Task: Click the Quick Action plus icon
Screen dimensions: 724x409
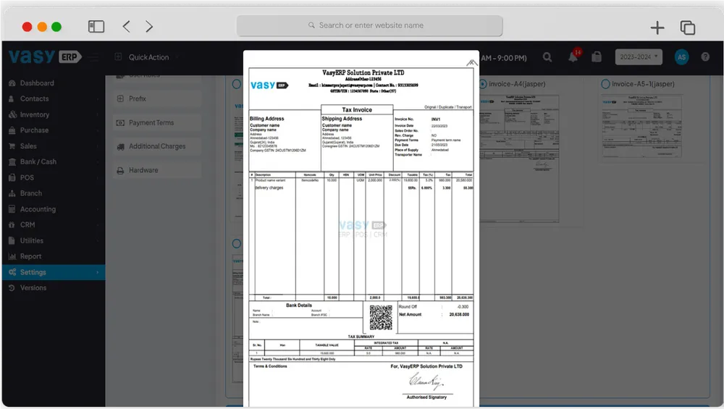Action: pos(118,56)
